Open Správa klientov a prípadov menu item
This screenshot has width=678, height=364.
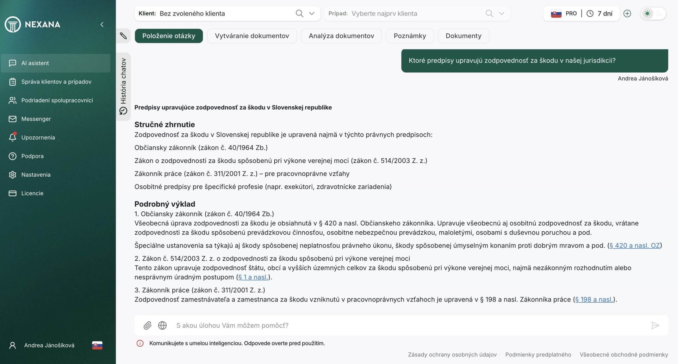(x=56, y=82)
